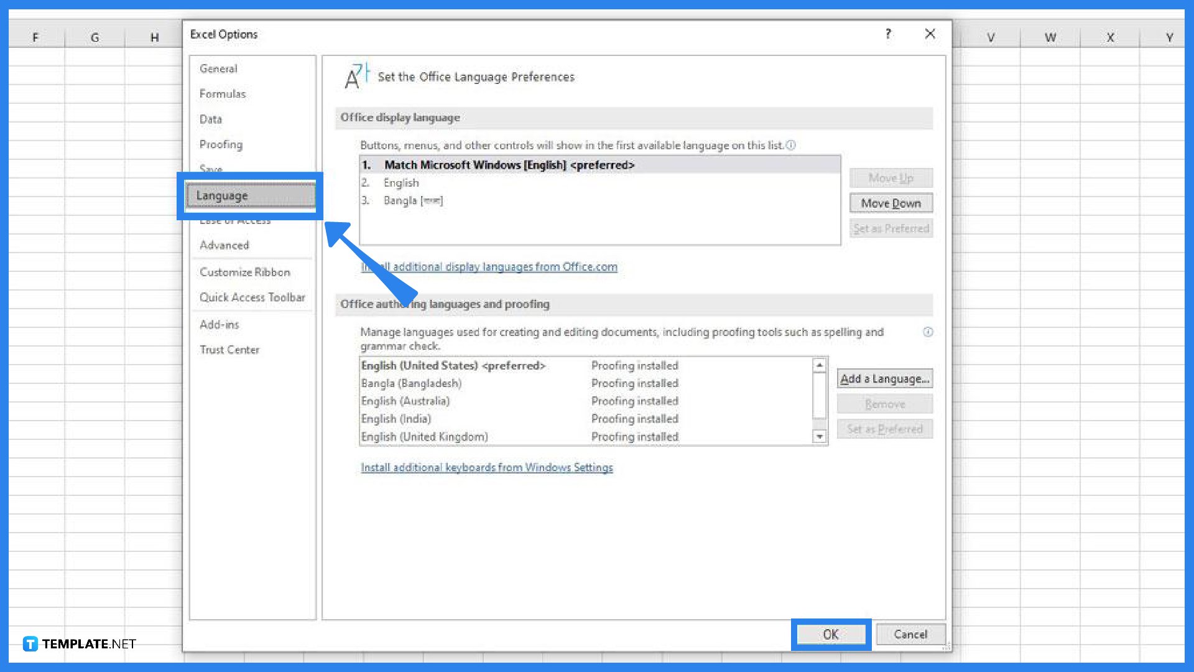1194x672 pixels.
Task: Open Proofing settings panel
Action: tap(220, 144)
